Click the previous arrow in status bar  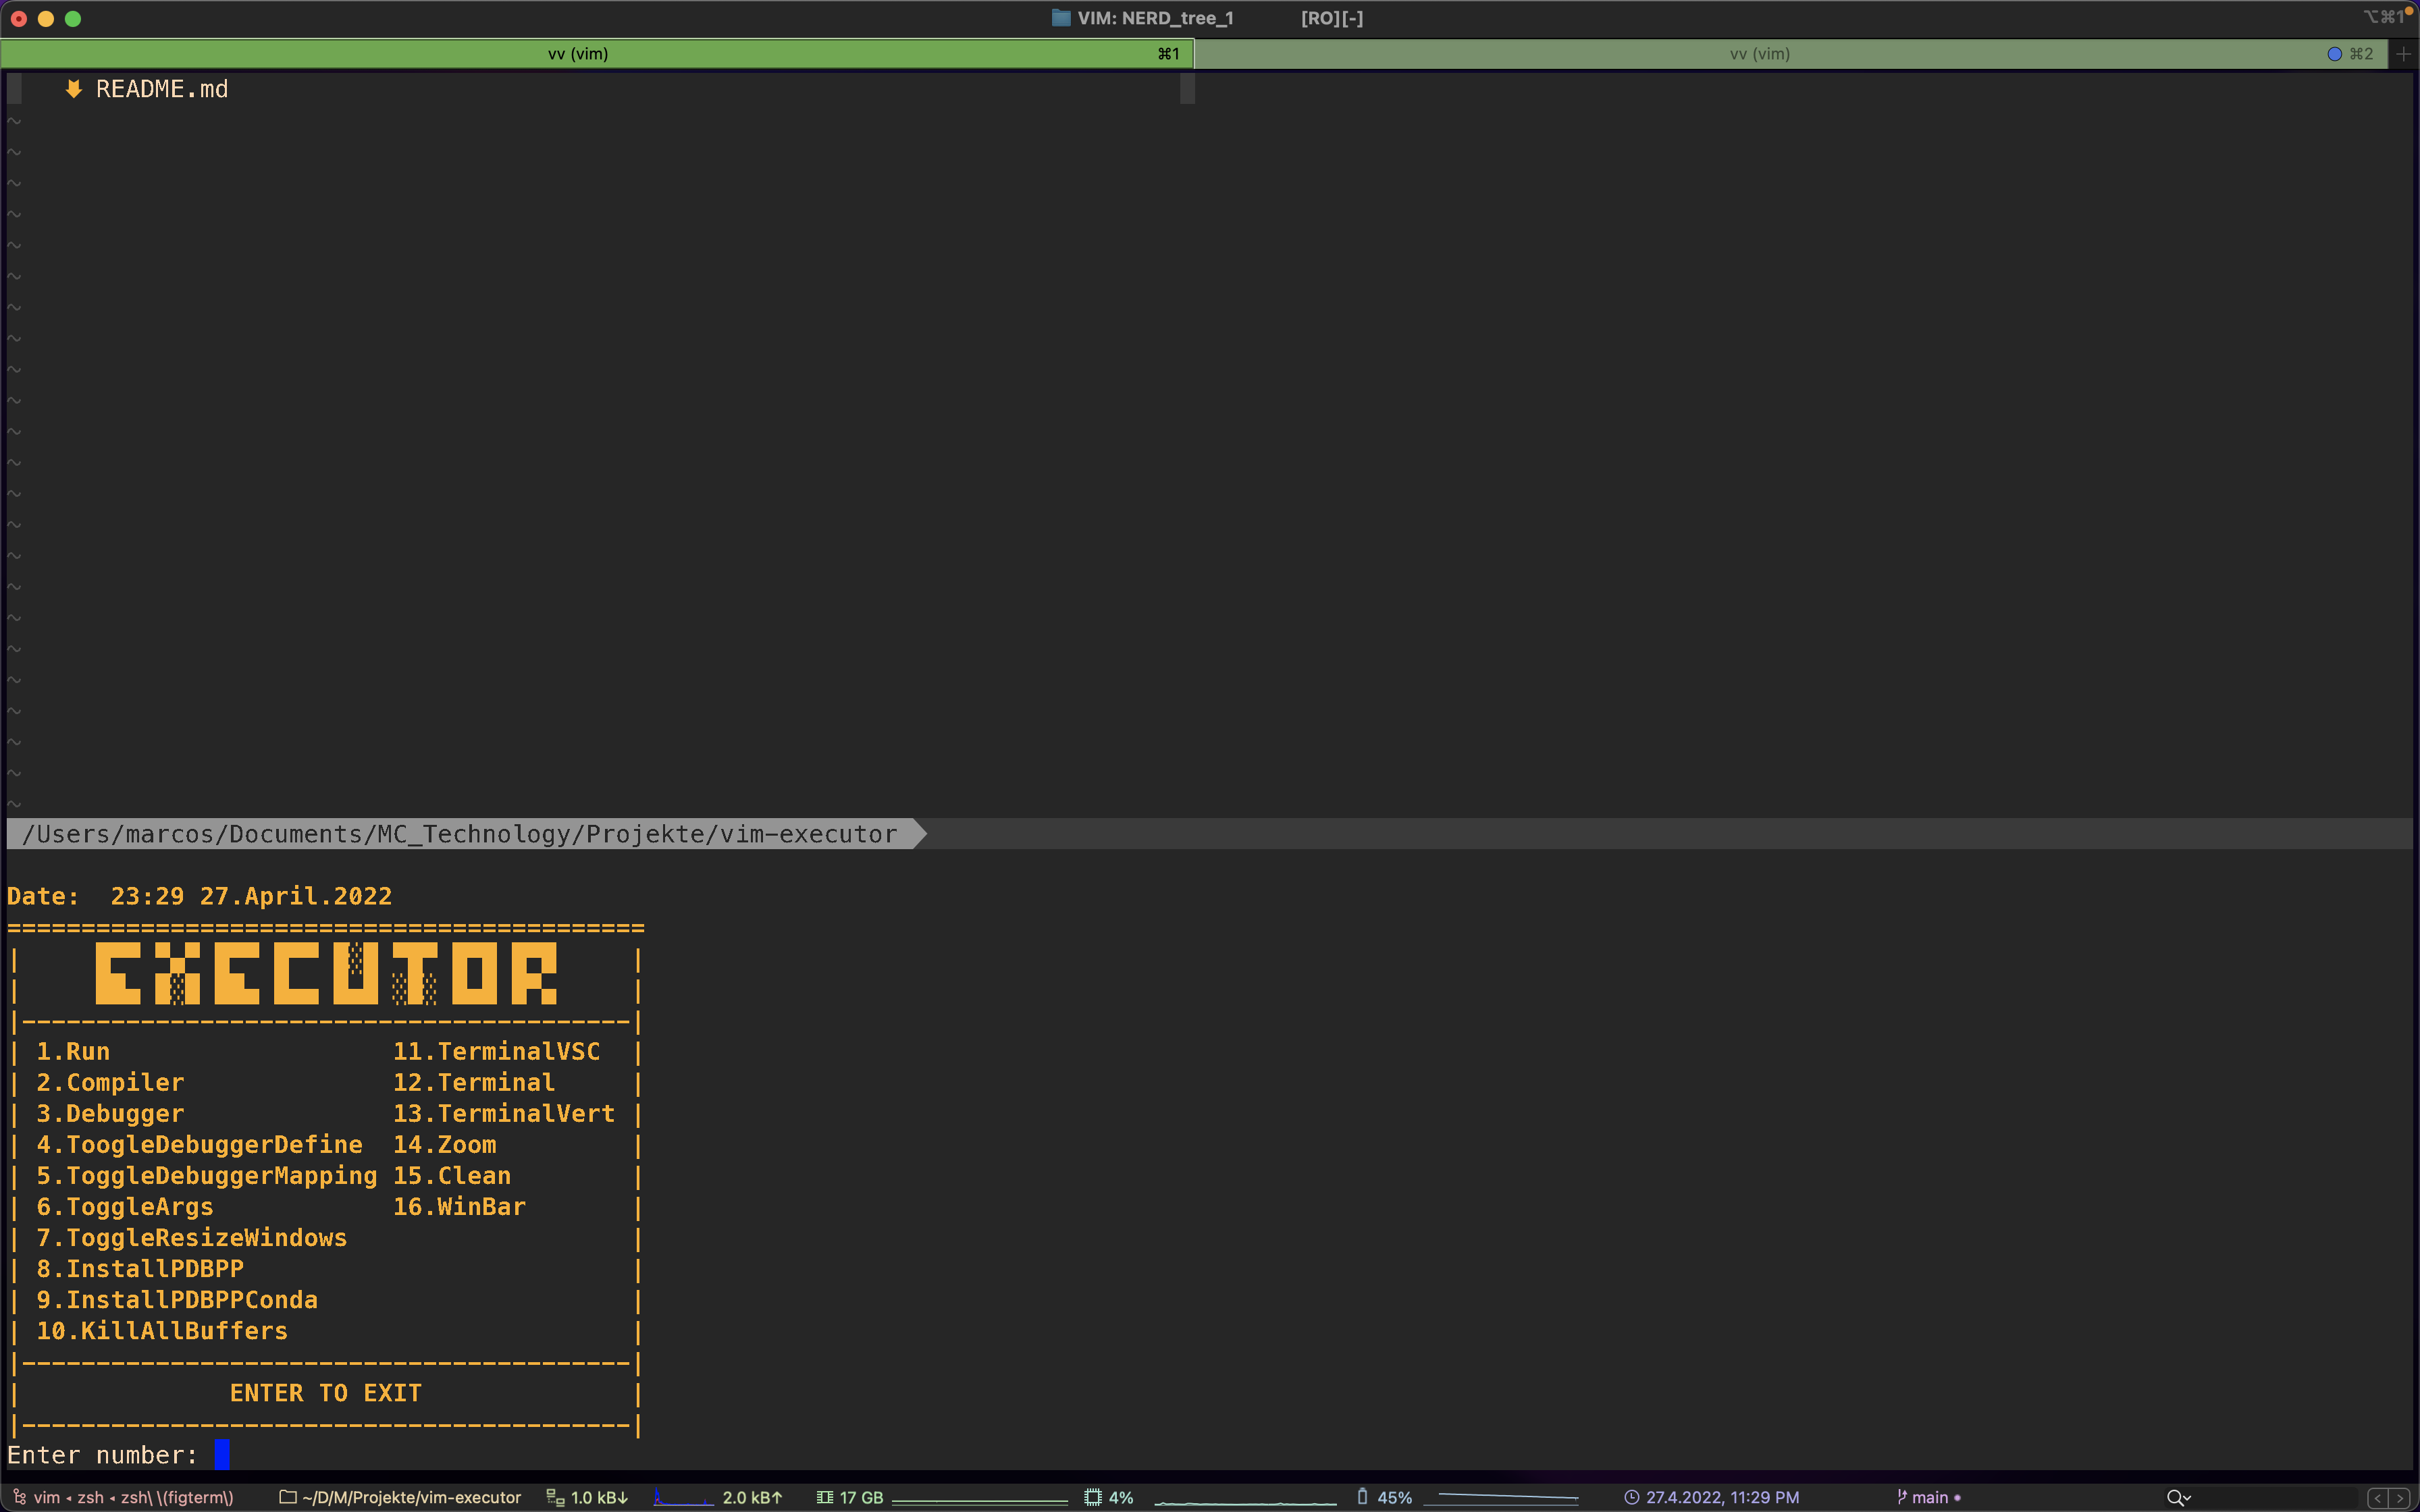tap(2378, 1497)
